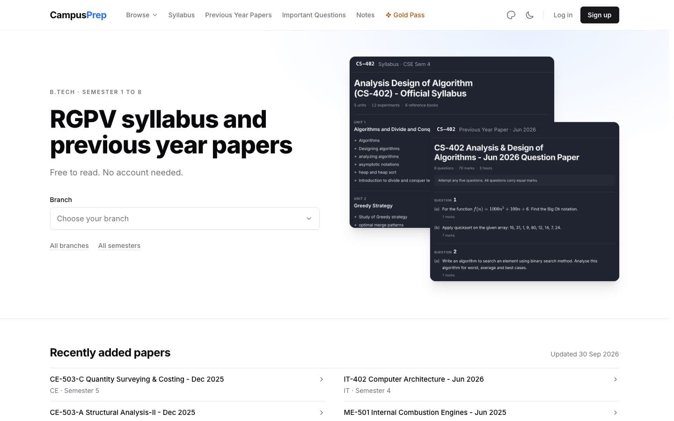Click the CampusPrep logo
The width and height of the screenshot is (674, 421).
click(x=78, y=15)
